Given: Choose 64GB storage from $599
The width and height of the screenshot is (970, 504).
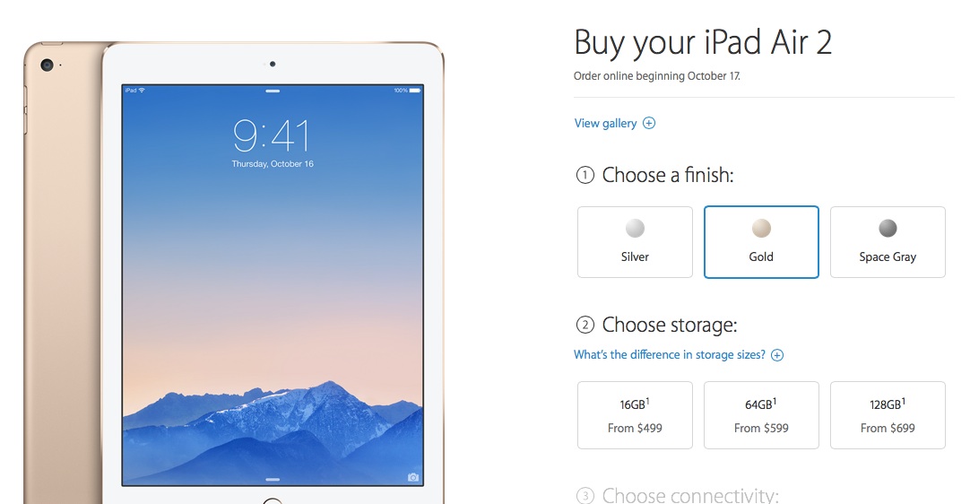Looking at the screenshot, I should (x=761, y=415).
